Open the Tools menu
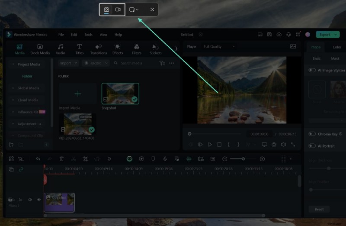This screenshot has width=346, height=226. tap(88, 35)
